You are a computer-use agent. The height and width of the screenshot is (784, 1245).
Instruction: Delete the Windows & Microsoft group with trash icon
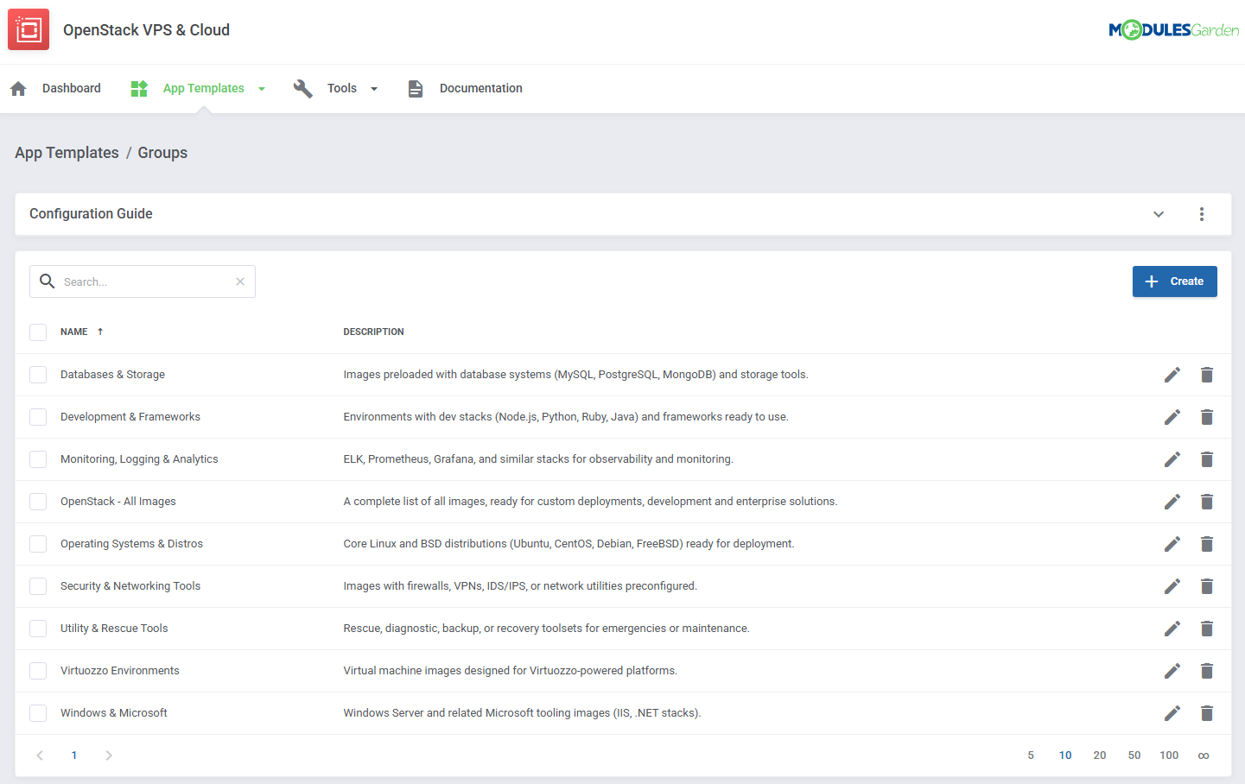(1207, 712)
